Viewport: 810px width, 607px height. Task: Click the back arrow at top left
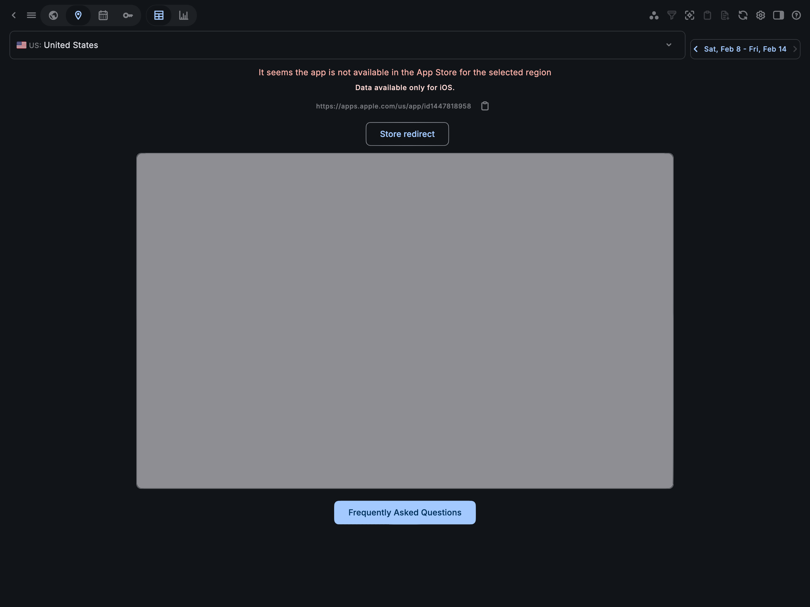(14, 15)
